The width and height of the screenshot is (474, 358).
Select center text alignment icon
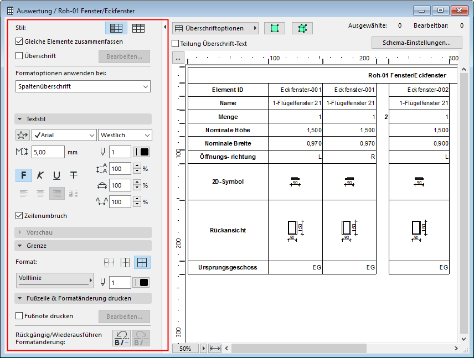(x=40, y=193)
